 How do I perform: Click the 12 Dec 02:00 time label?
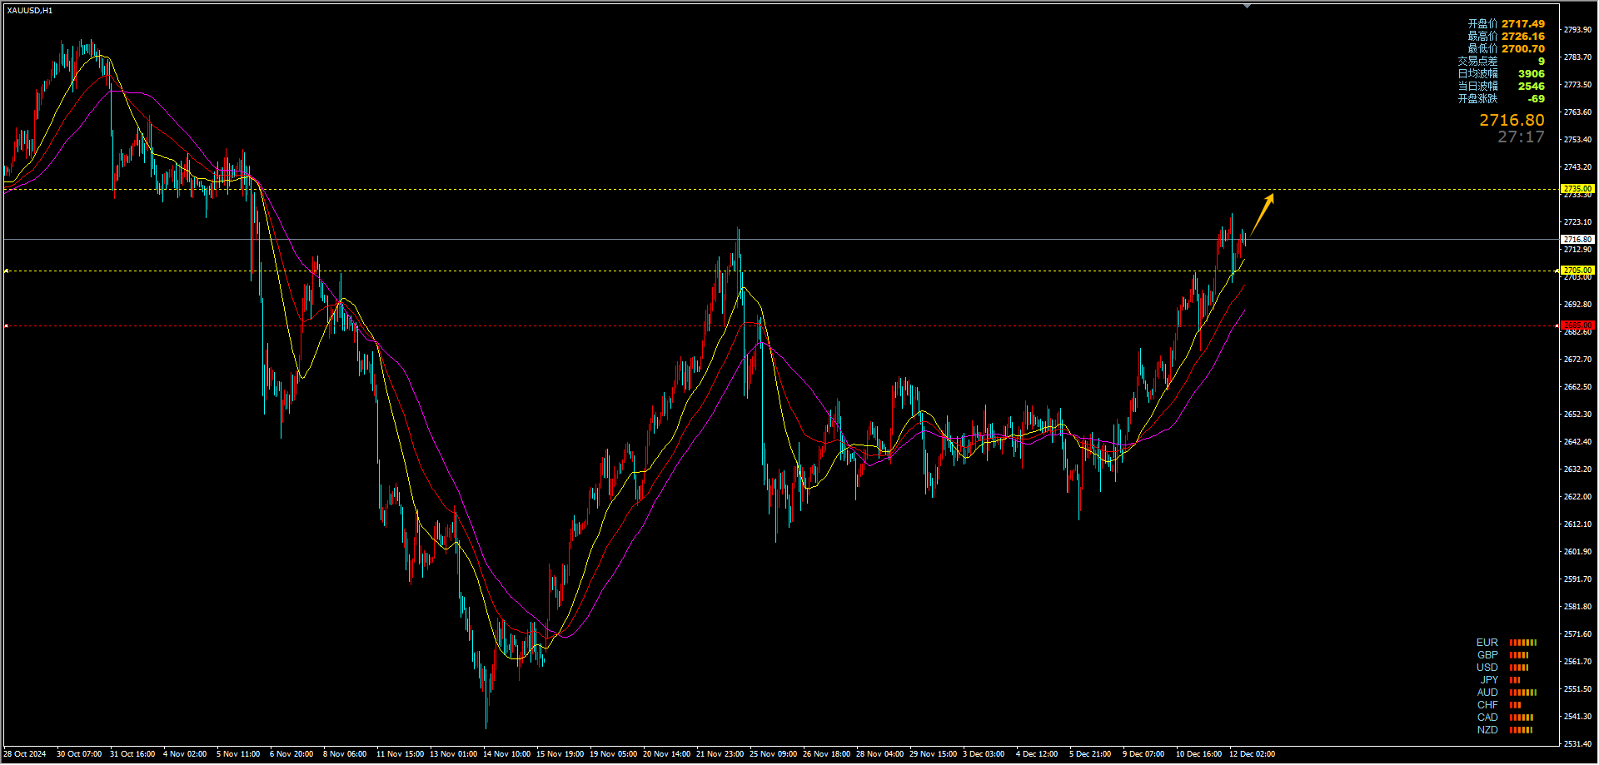click(1253, 754)
